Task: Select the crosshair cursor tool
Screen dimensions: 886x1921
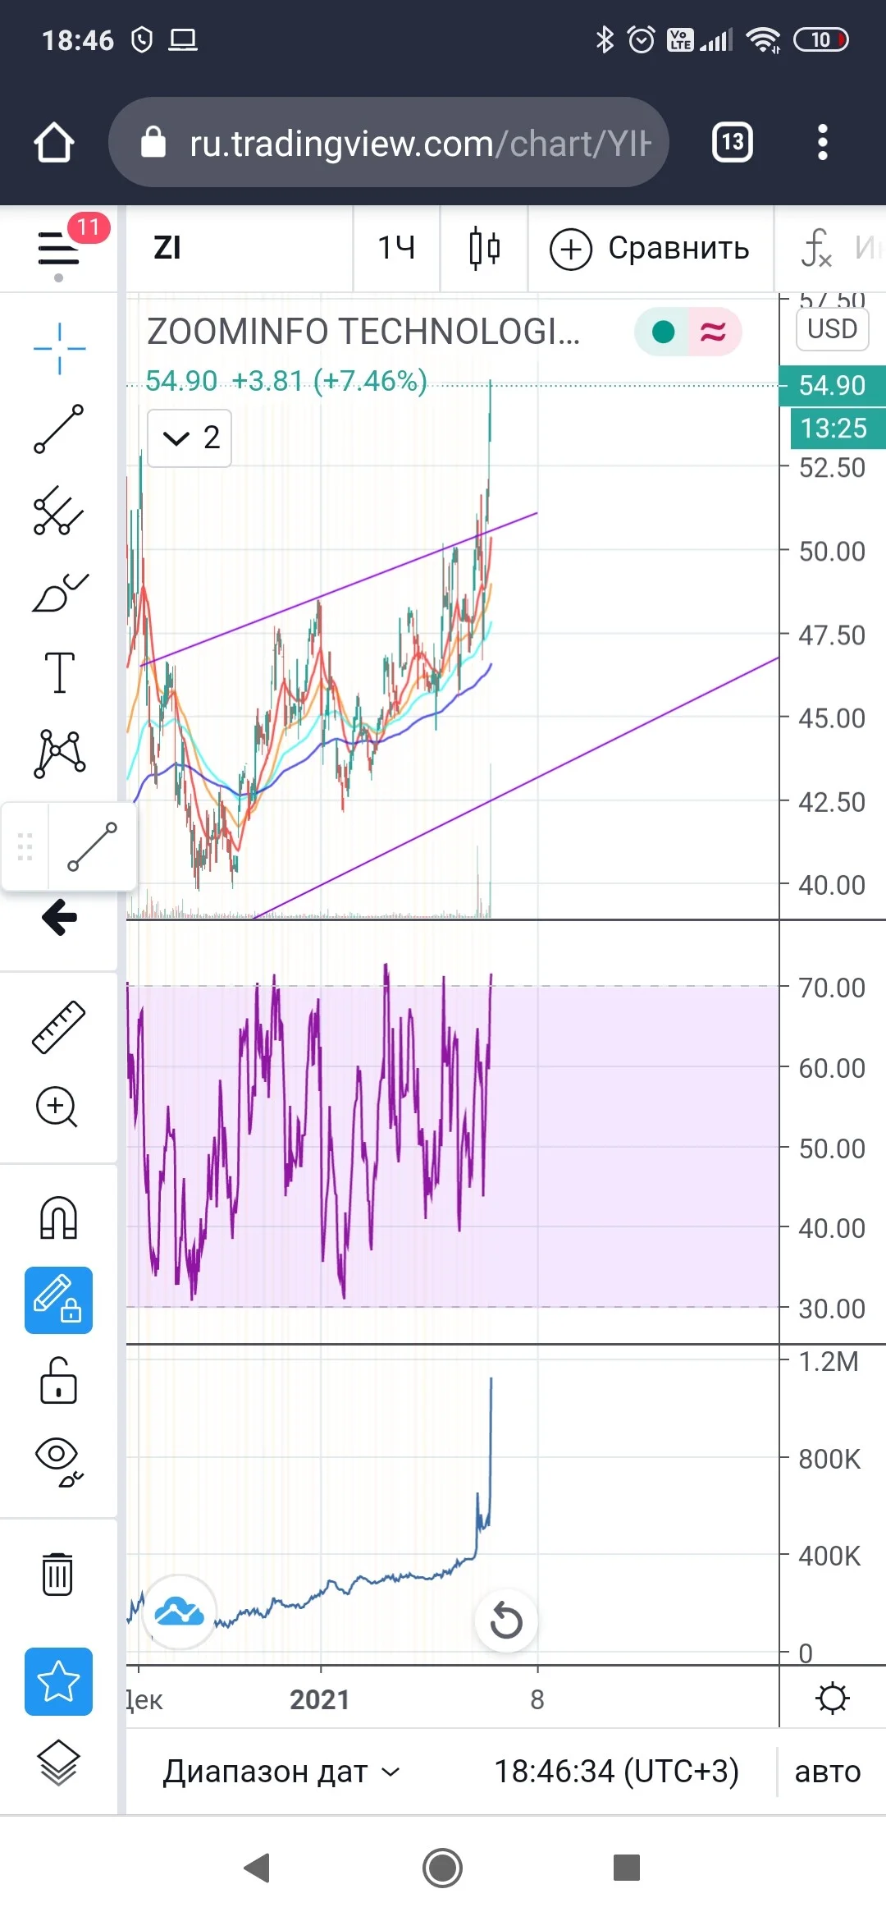Action: click(59, 348)
